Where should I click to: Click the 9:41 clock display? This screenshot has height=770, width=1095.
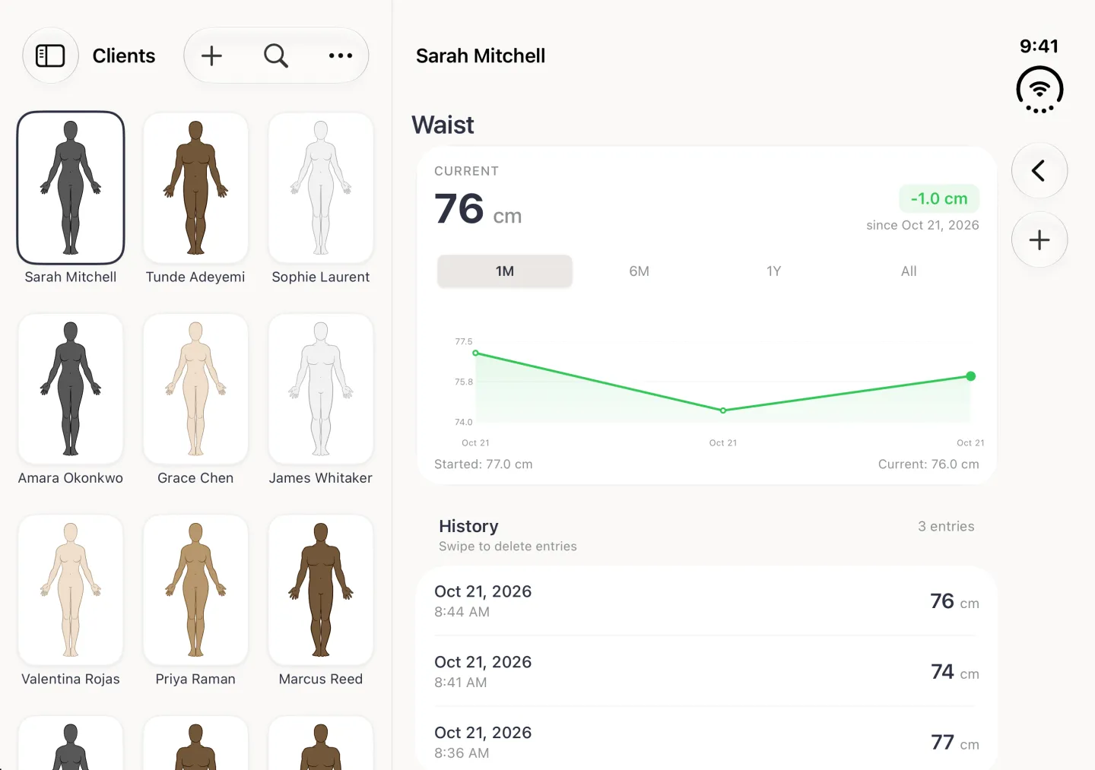click(1039, 46)
